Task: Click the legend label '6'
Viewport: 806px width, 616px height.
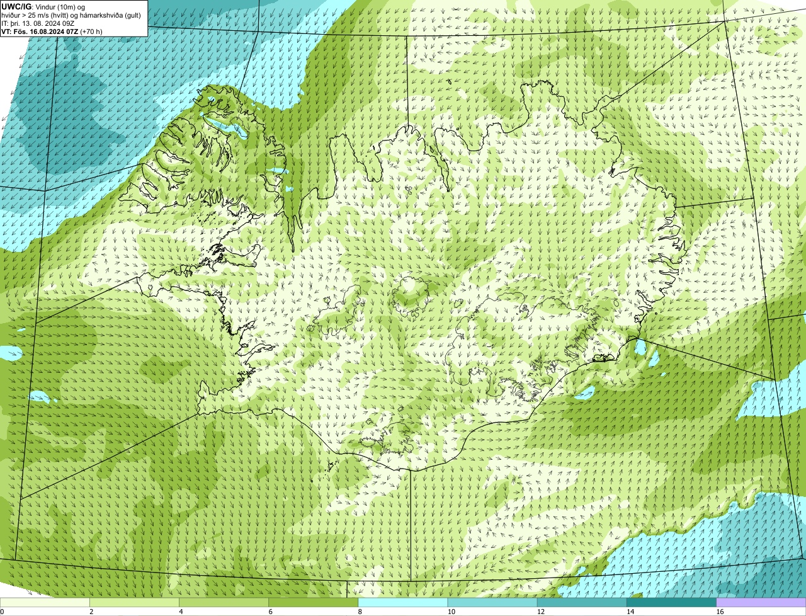Action: pyautogui.click(x=270, y=612)
